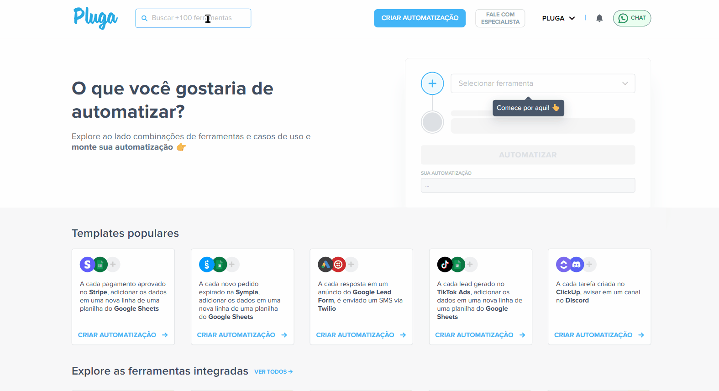Click the plus icon on the Twilio template
The width and height of the screenshot is (719, 391).
click(351, 264)
